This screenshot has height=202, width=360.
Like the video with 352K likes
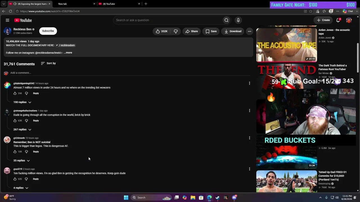click(x=162, y=31)
